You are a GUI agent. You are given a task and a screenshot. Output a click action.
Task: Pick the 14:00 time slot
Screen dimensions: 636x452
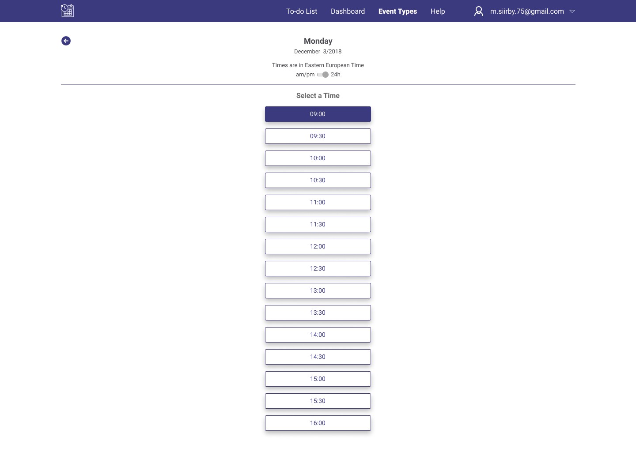click(x=318, y=335)
